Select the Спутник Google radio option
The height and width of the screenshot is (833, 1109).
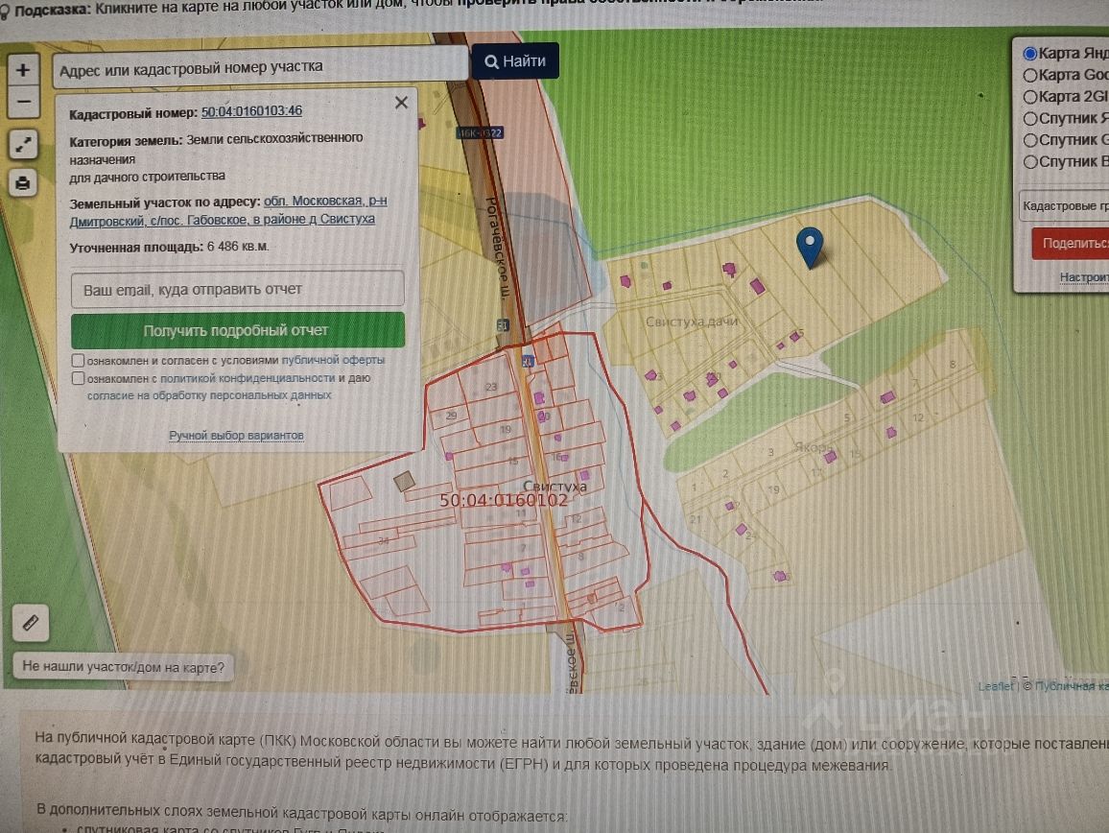click(x=1030, y=140)
